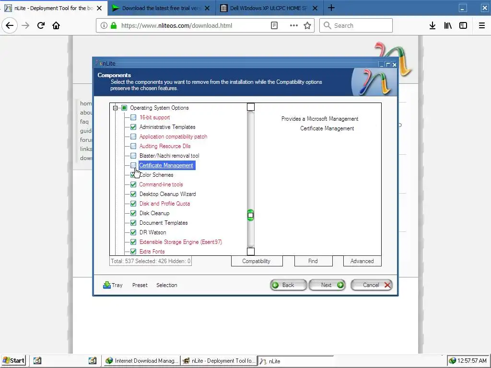Select the Disk Cleanup tree item
Viewport: 491px width, 368px height.
click(x=154, y=213)
